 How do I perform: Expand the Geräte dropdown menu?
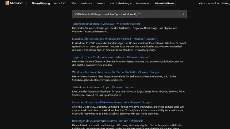[101, 3]
